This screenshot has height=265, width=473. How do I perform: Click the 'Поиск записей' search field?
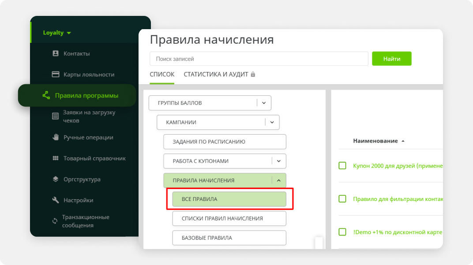[259, 59]
